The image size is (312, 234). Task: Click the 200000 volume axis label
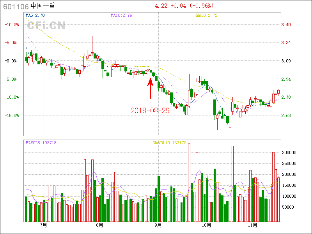point(289,174)
